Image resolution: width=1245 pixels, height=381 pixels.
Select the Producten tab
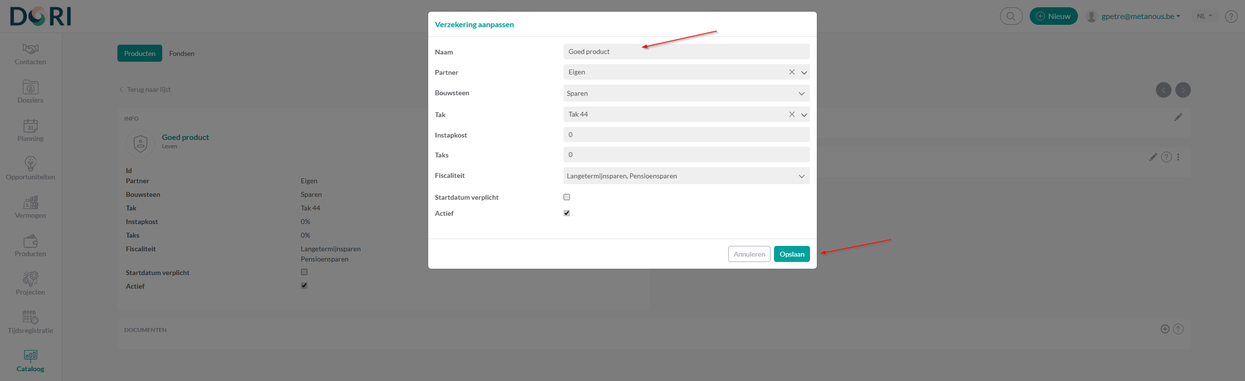(139, 53)
